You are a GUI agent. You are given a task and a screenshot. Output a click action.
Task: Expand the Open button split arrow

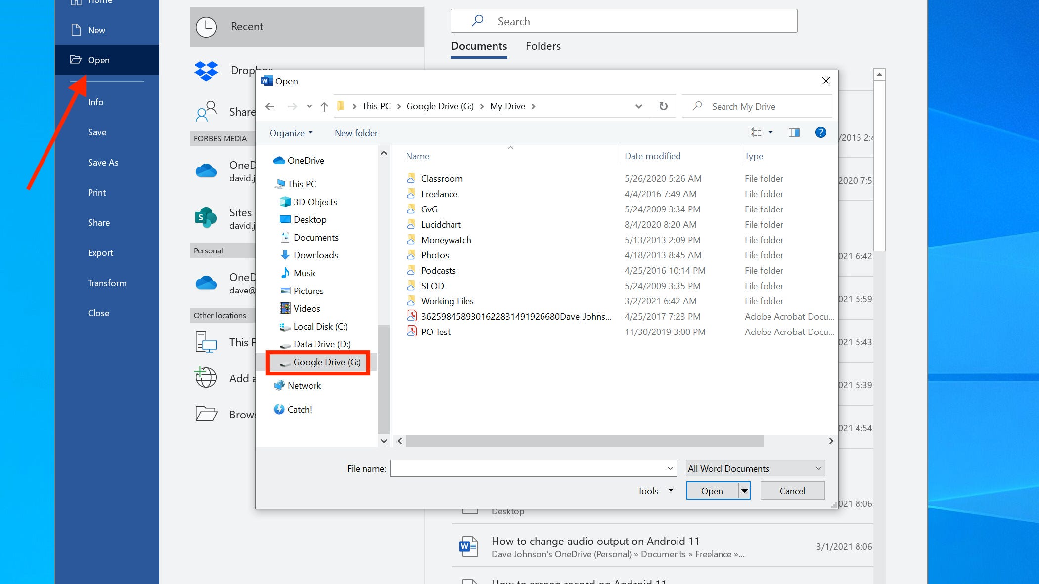[x=744, y=491]
